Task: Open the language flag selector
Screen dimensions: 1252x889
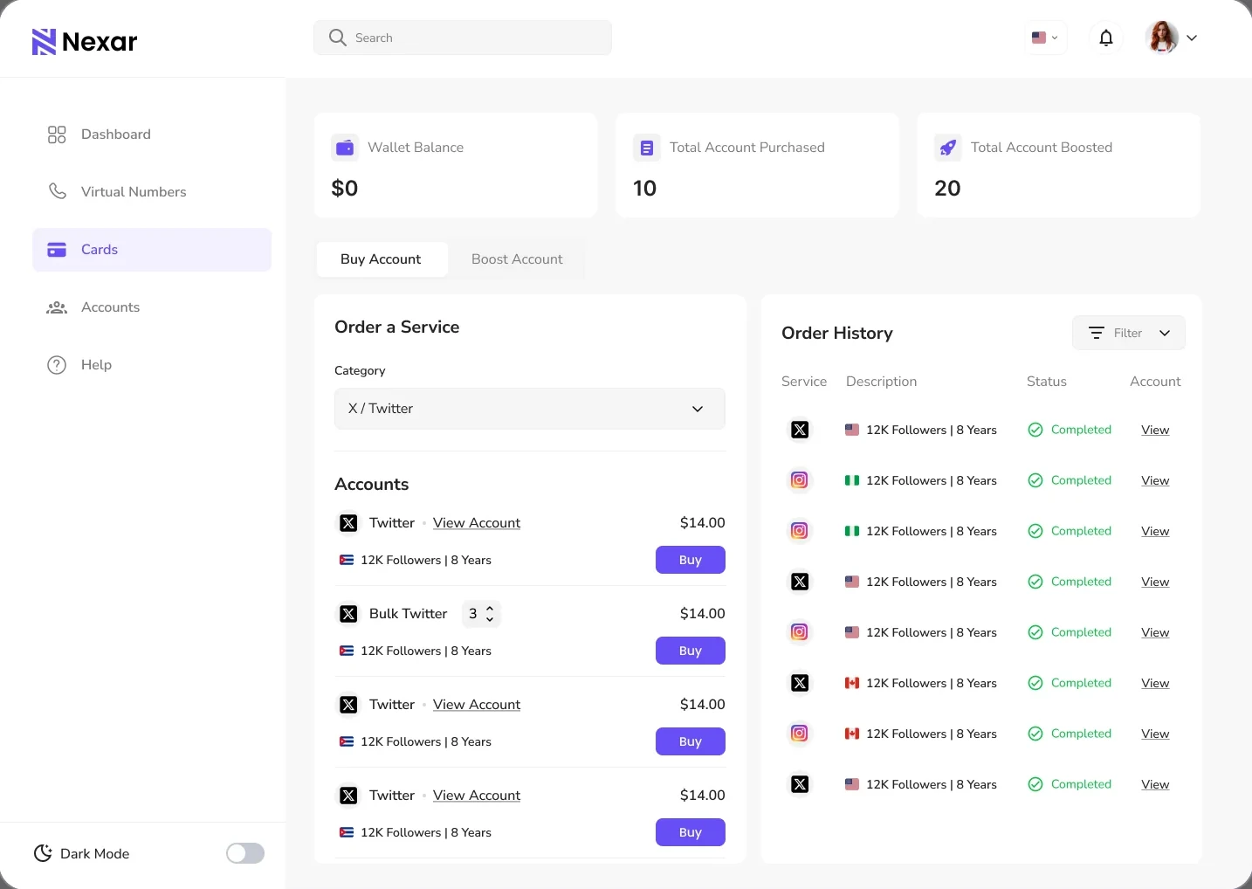Action: (x=1045, y=38)
